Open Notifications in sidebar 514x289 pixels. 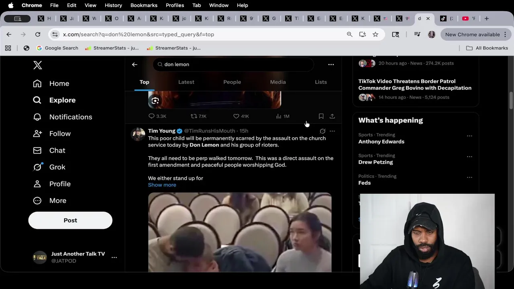tap(63, 117)
